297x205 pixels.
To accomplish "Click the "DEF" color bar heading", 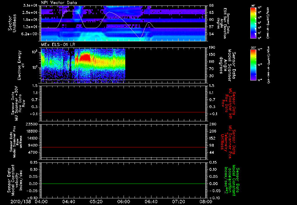I will (253, 48).
